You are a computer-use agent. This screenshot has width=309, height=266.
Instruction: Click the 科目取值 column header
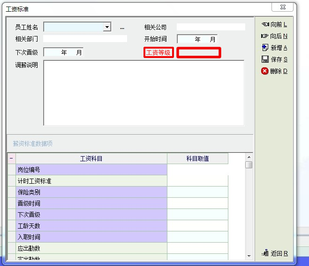click(197, 159)
